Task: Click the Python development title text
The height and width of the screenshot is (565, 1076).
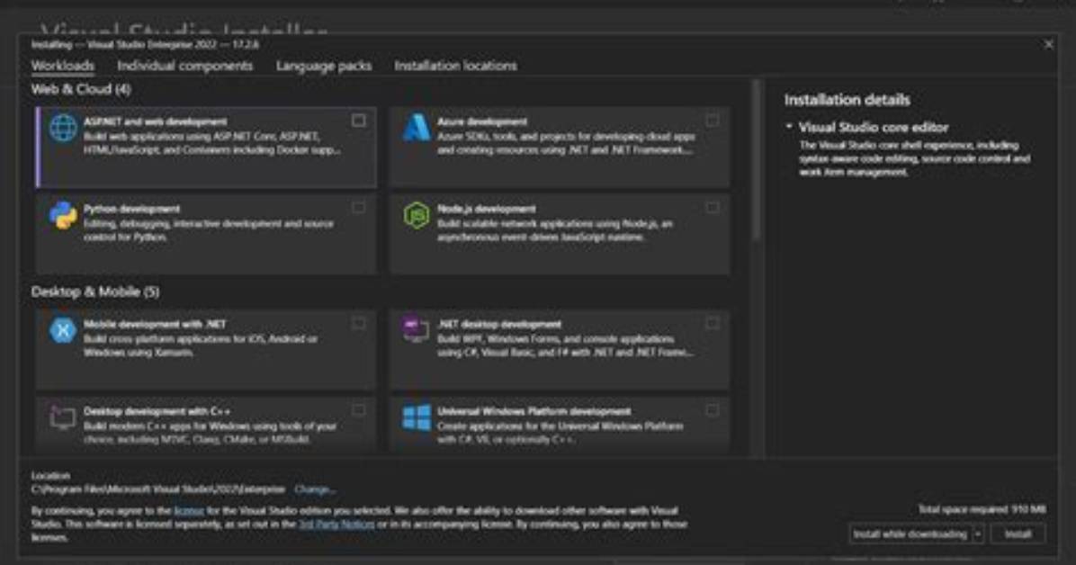Action: pyautogui.click(x=131, y=209)
